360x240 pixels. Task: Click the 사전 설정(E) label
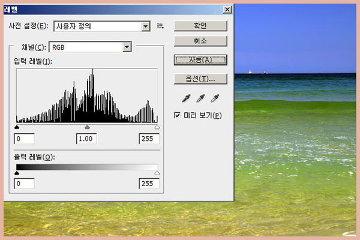pos(28,26)
